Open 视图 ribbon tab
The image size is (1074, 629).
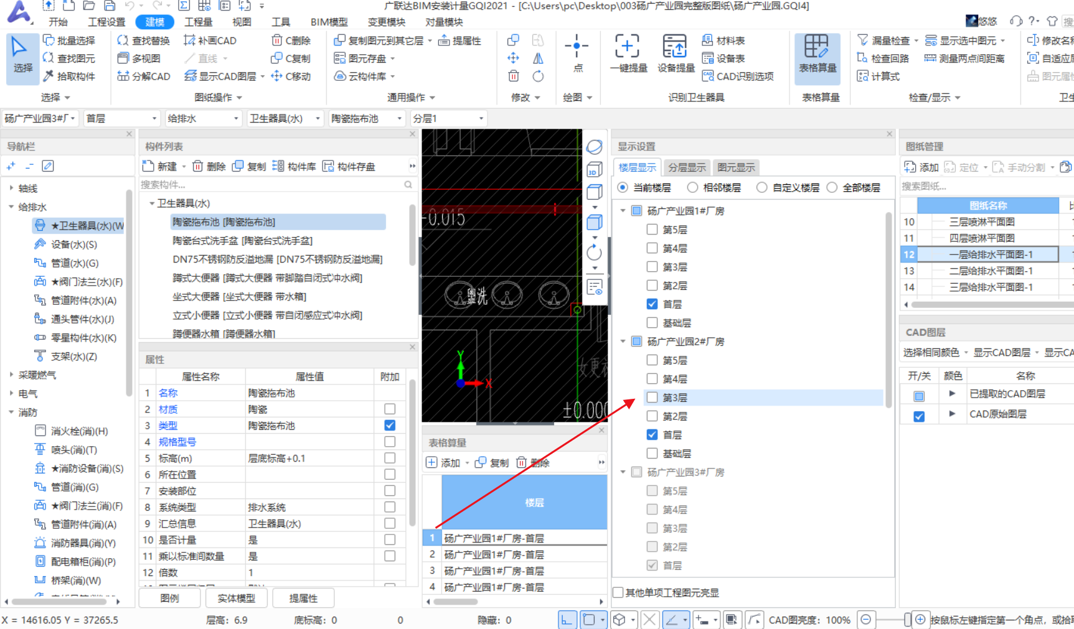[x=242, y=22]
